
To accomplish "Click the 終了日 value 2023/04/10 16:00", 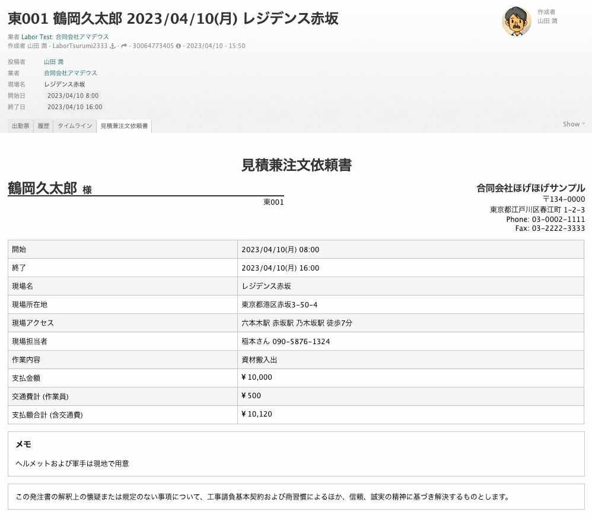I will pos(74,107).
